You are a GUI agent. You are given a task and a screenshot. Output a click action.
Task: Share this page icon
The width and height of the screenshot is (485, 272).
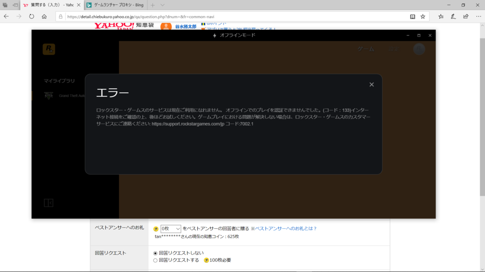tap(466, 16)
